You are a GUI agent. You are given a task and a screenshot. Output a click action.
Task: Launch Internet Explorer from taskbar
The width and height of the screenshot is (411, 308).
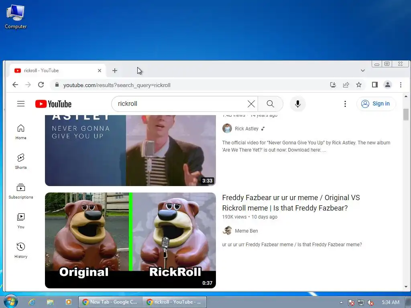pyautogui.click(x=32, y=302)
